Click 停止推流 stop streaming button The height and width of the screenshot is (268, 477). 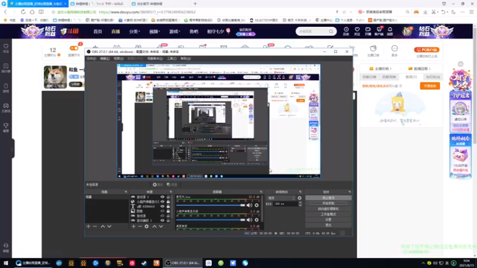[x=329, y=198]
